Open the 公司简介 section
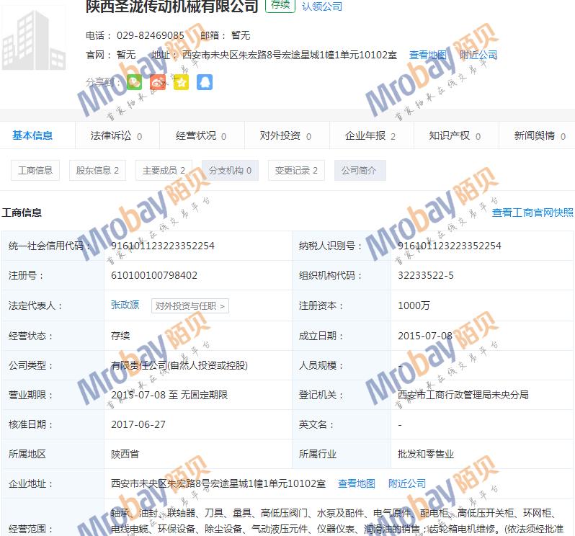This screenshot has height=536, width=575. 359,171
